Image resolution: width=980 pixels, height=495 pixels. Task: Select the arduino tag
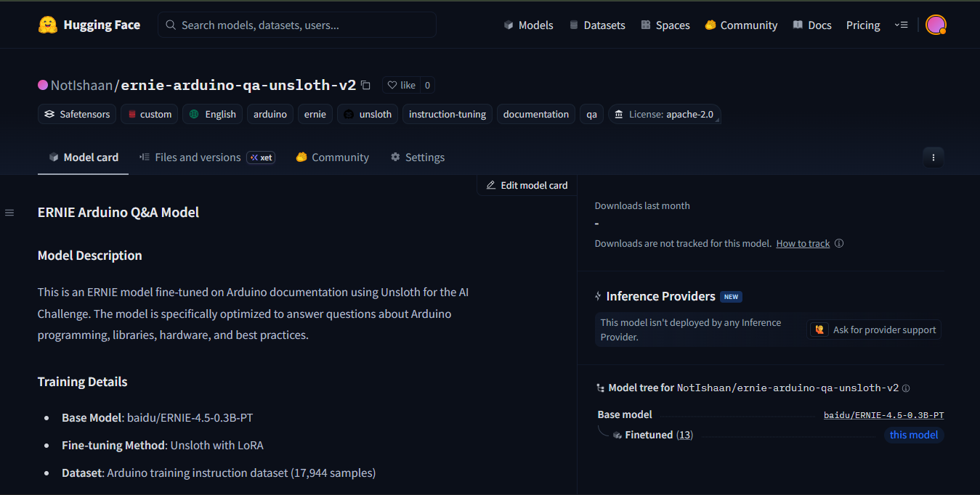pyautogui.click(x=270, y=114)
